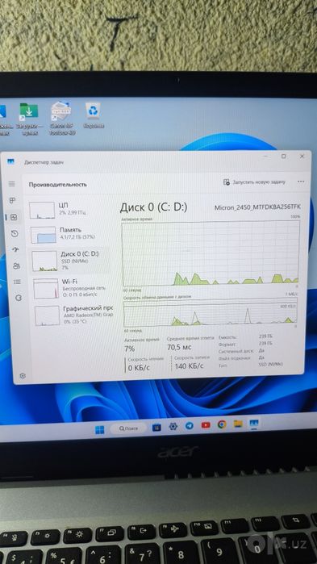Open Корзина recycle bin on desktop
This screenshot has height=564, width=317.
tap(94, 116)
